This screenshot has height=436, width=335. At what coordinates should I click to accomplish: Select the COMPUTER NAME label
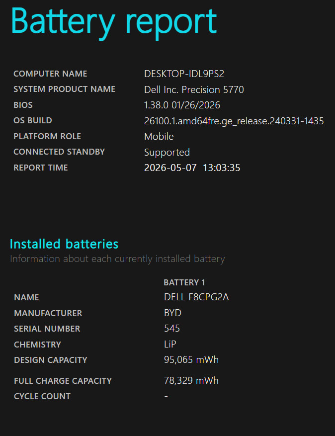pyautogui.click(x=50, y=74)
